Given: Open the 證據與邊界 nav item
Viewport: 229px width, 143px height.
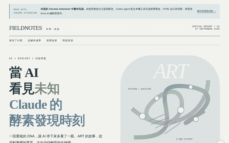Looking at the screenshot, I should pos(34,40).
